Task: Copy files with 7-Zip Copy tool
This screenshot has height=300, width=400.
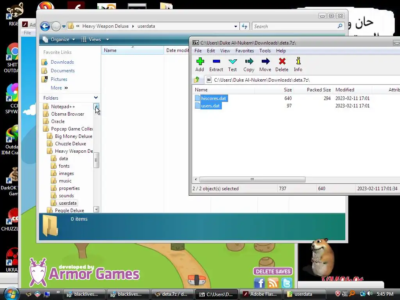Action: (x=249, y=64)
